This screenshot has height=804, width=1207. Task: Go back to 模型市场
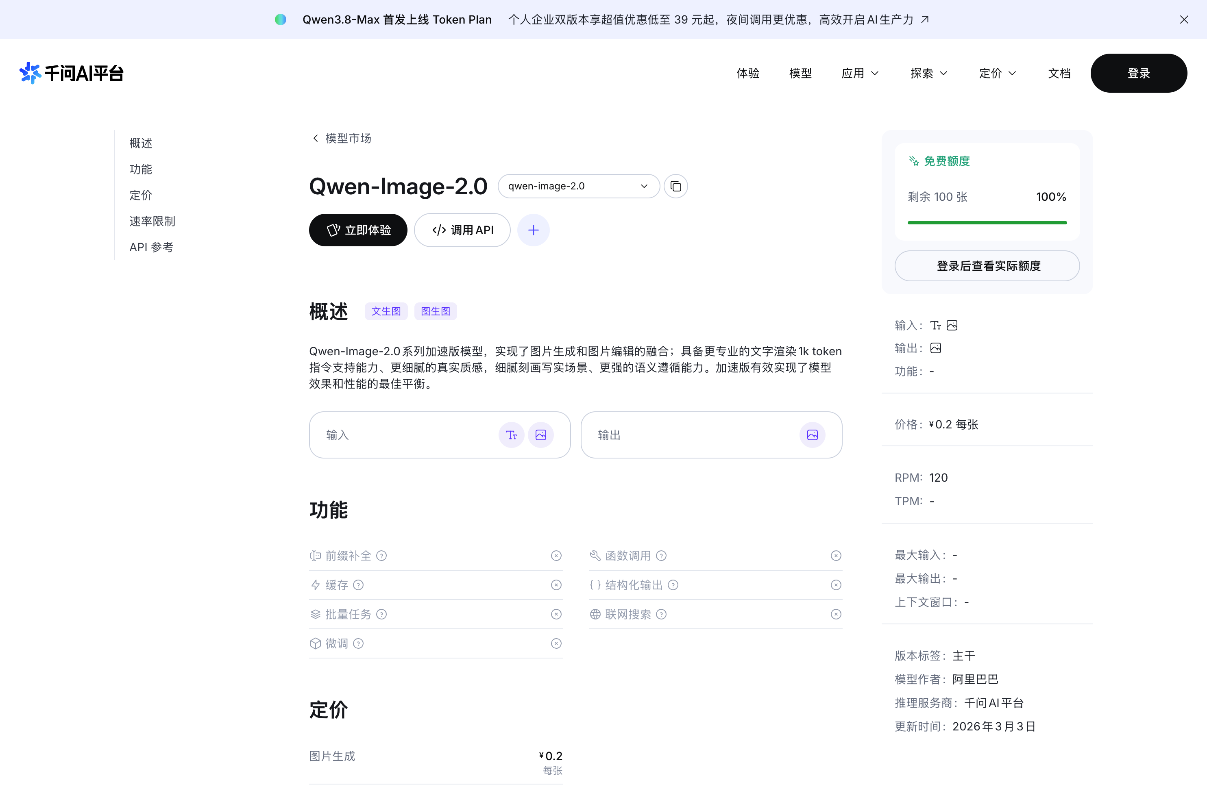(x=342, y=138)
